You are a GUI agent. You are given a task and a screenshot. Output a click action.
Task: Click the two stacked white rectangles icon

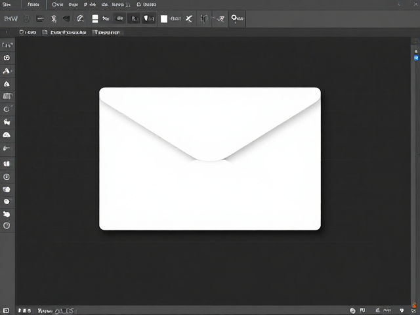(95, 18)
